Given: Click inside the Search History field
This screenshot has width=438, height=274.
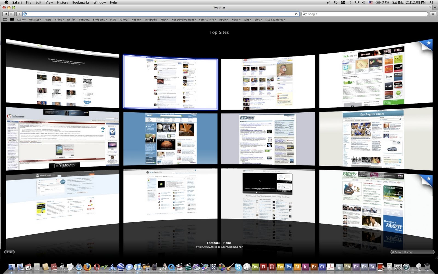Looking at the screenshot, I should coord(412,252).
